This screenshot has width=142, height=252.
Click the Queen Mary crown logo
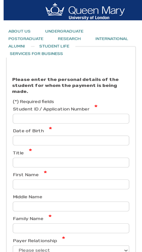click(55, 9)
